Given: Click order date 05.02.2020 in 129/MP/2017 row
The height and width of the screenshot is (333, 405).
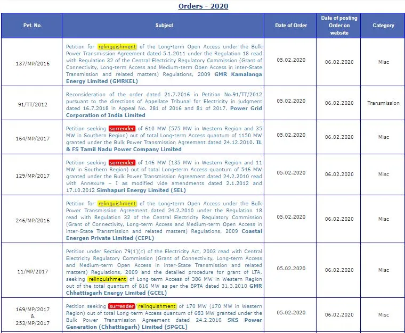Looking at the screenshot, I should (291, 172).
